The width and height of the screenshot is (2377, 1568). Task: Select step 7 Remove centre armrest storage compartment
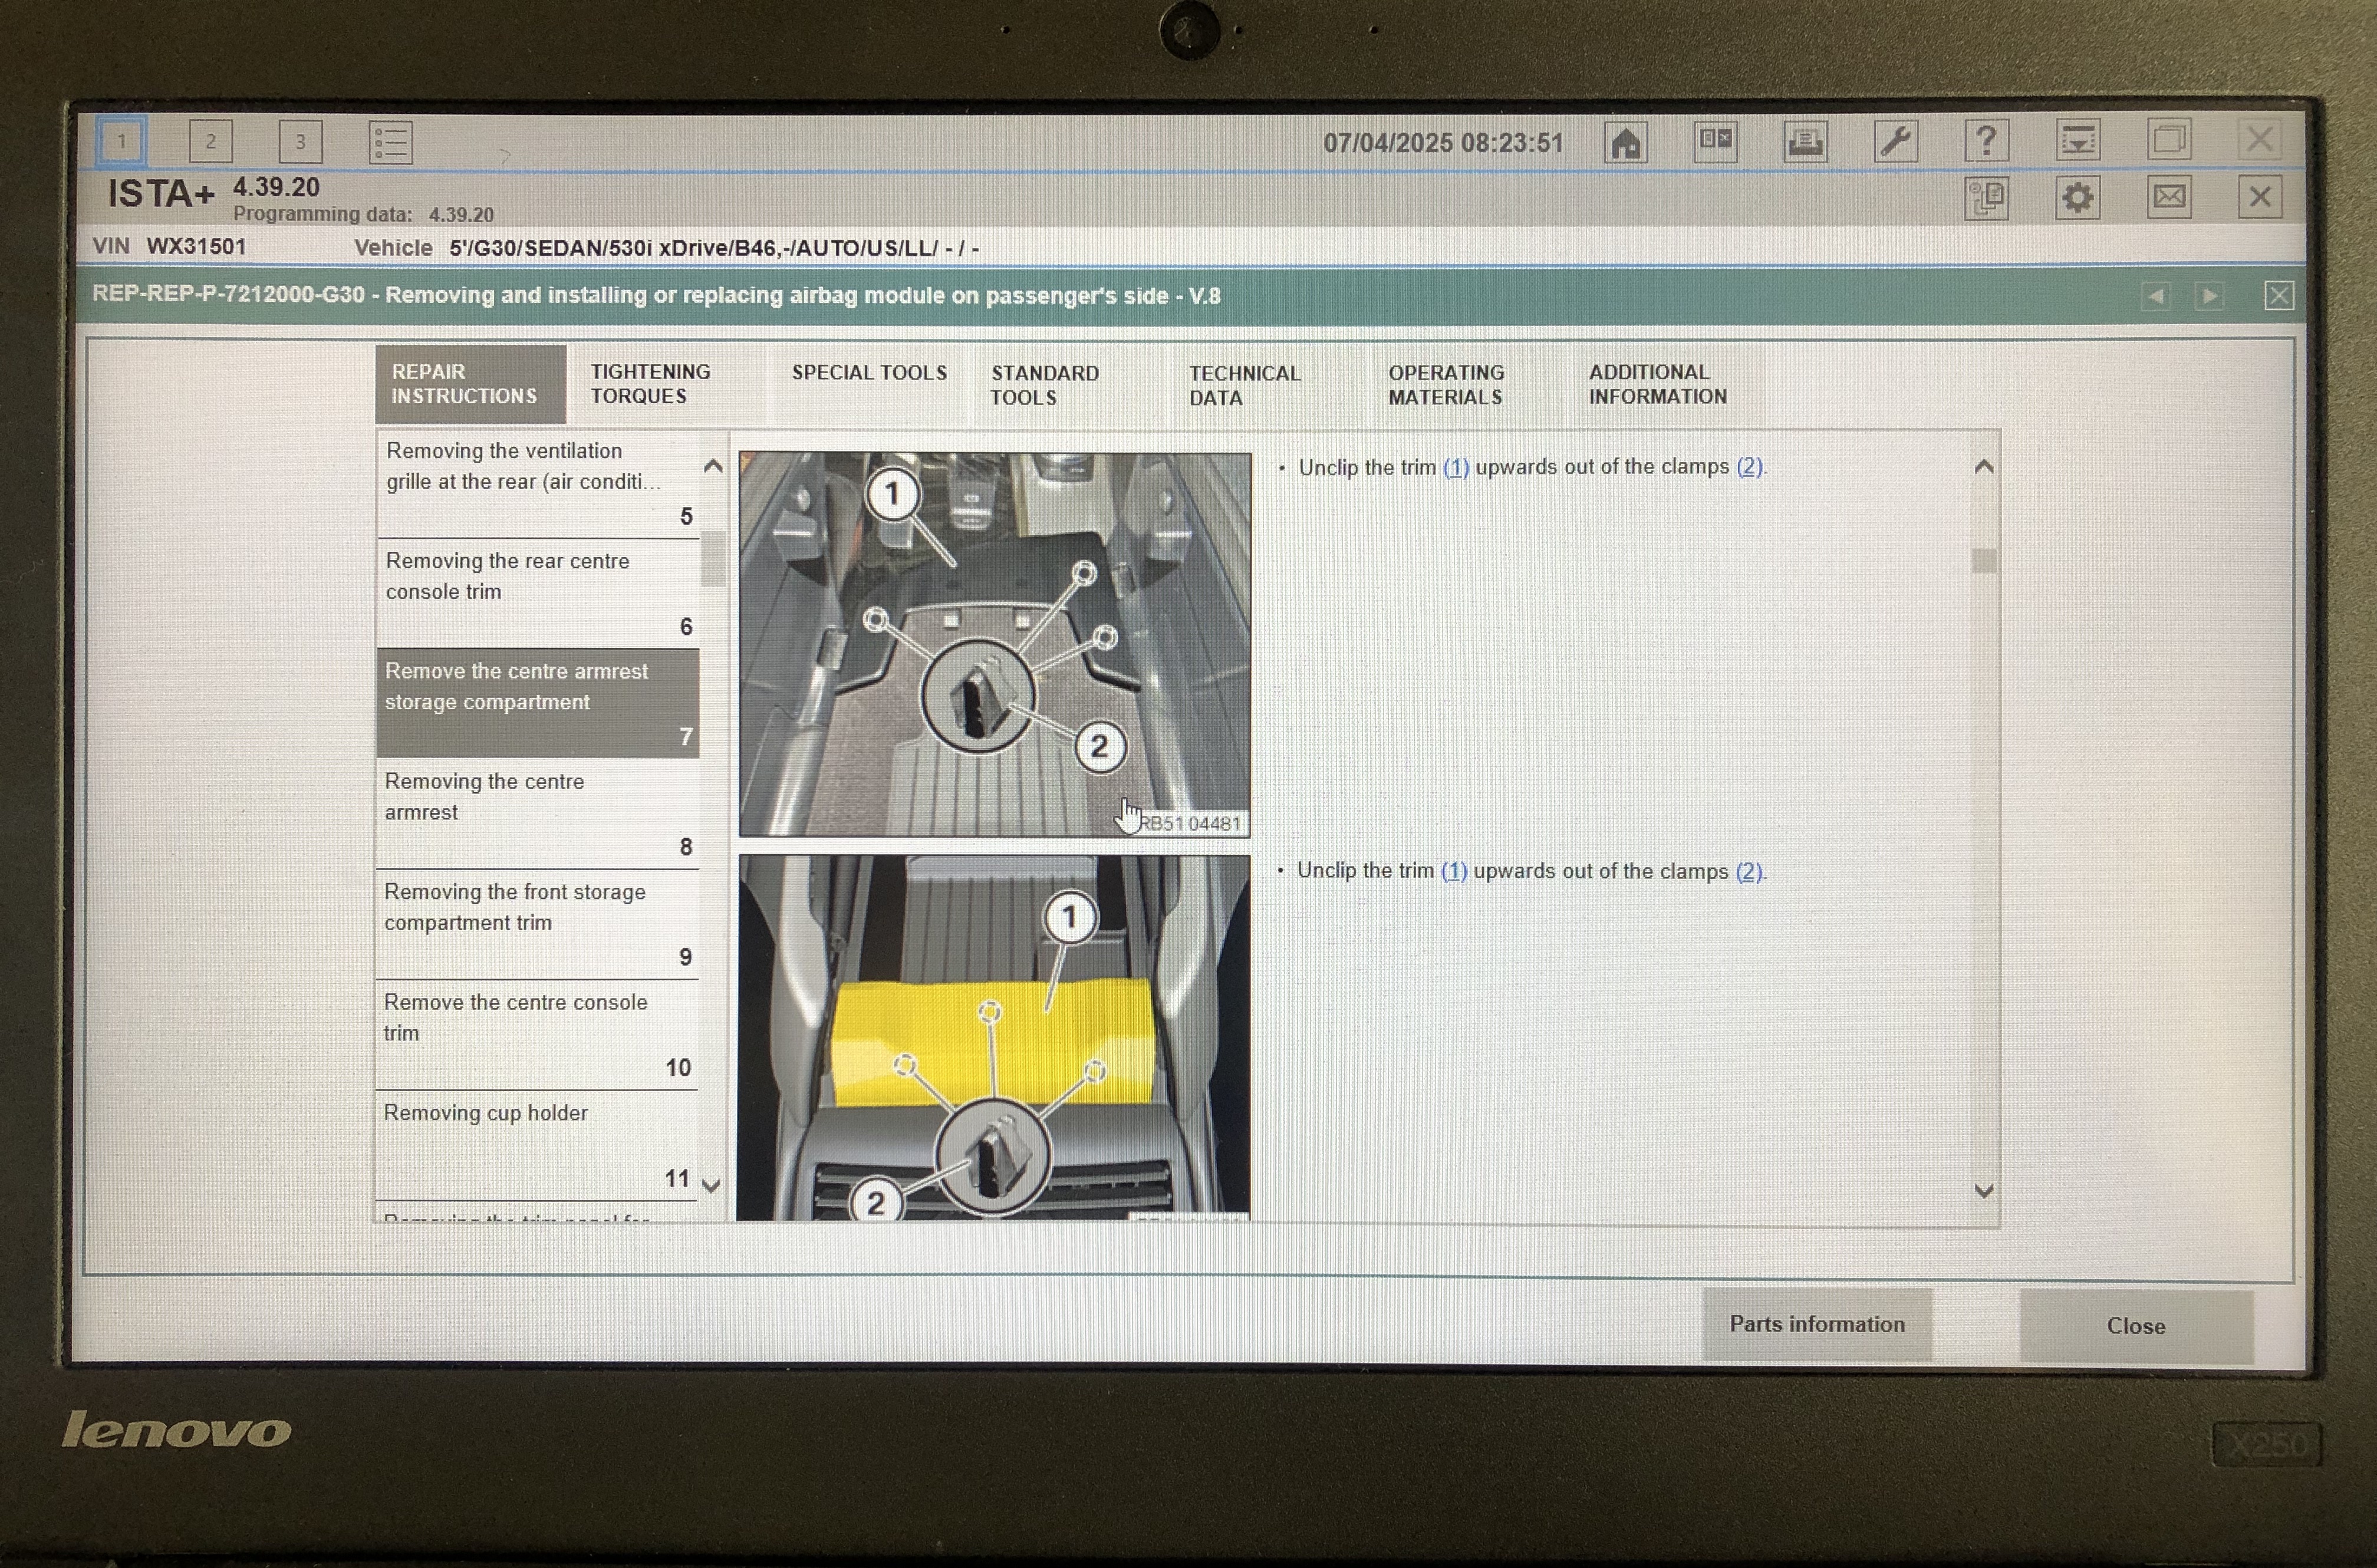(x=538, y=704)
